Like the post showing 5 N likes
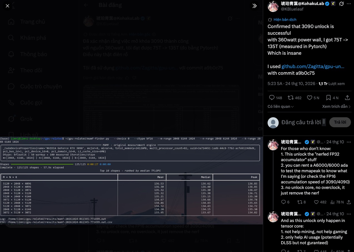This screenshot has width=354, height=252. click(313, 98)
